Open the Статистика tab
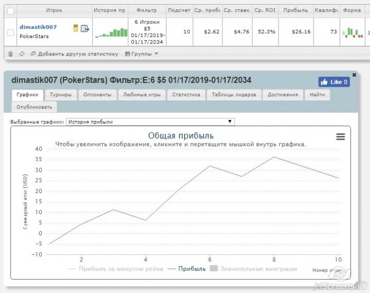Image resolution: width=370 pixels, height=293 pixels. (x=186, y=95)
